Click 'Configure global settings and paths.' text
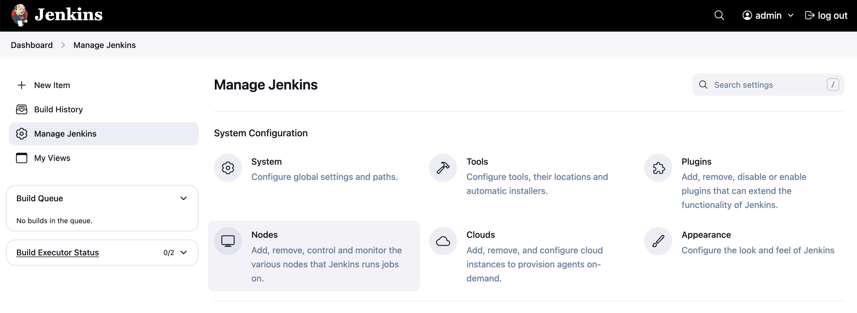The height and width of the screenshot is (313, 857). click(324, 177)
